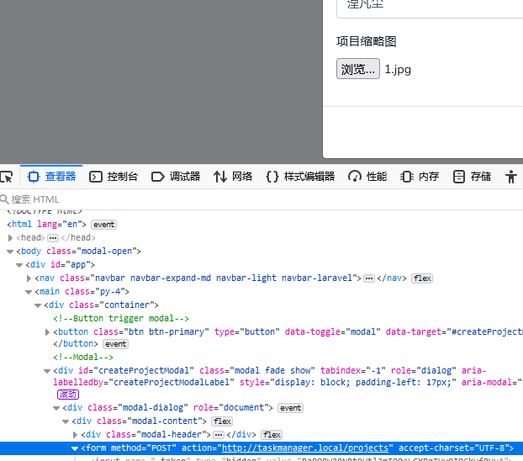Select the <!--Modal--> comment line

(x=83, y=358)
